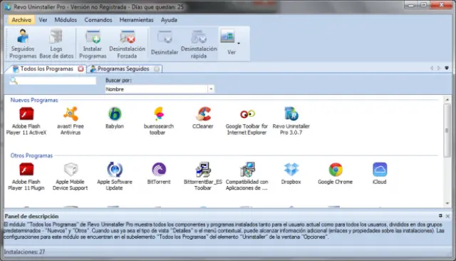Click the Desinstalar toolbar button
Image resolution: width=456 pixels, height=261 pixels.
coord(165,43)
